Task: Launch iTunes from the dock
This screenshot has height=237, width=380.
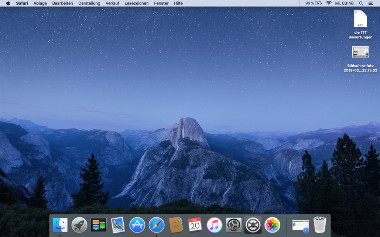Action: [214, 225]
